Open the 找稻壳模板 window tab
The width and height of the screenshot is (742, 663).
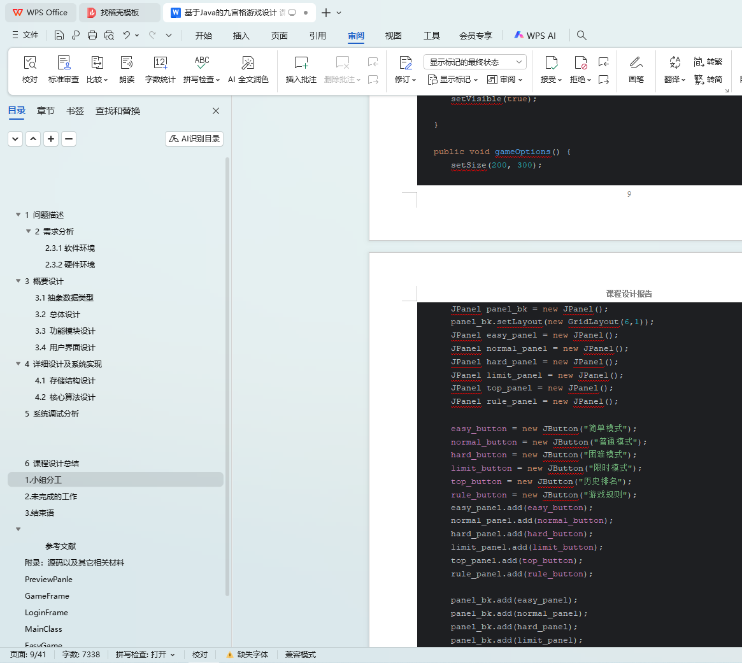tap(119, 13)
